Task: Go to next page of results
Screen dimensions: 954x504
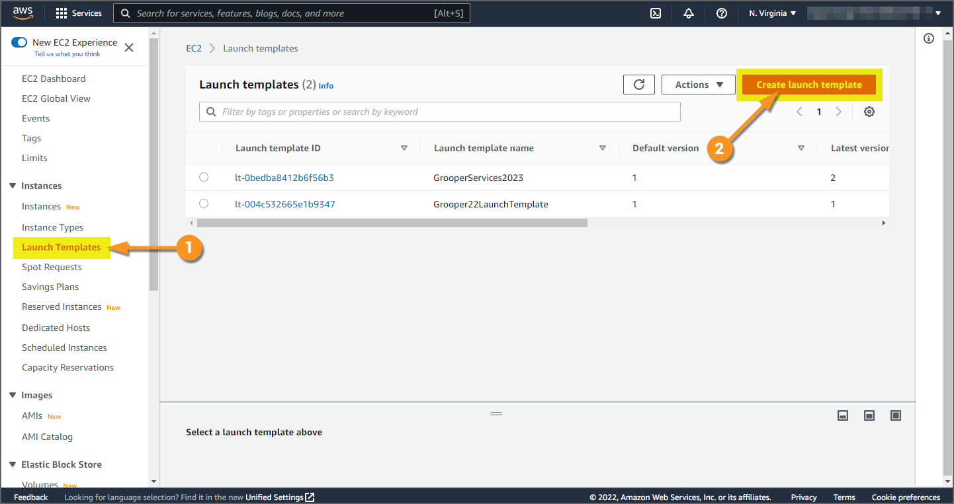Action: (838, 112)
